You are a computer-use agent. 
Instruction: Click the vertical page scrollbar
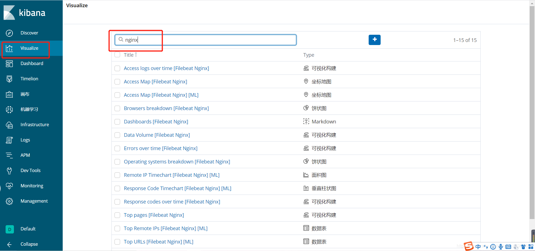[532, 113]
